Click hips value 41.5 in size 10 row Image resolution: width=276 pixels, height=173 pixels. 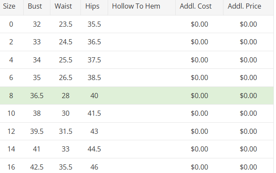click(x=94, y=113)
